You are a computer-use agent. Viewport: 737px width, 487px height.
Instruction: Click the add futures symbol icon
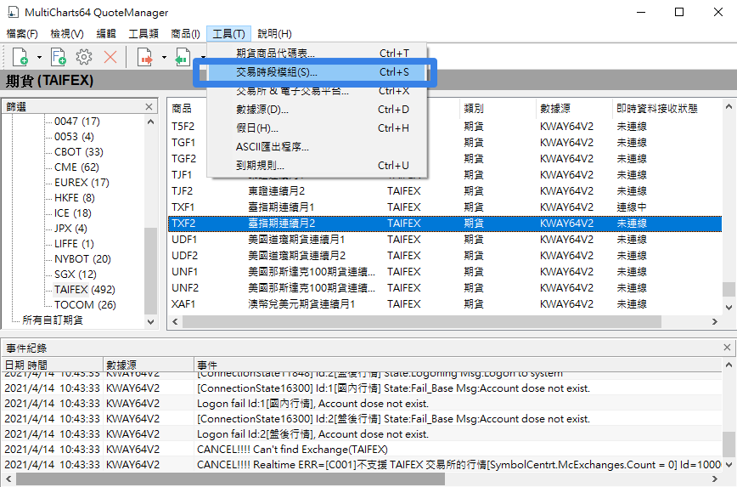pos(59,58)
